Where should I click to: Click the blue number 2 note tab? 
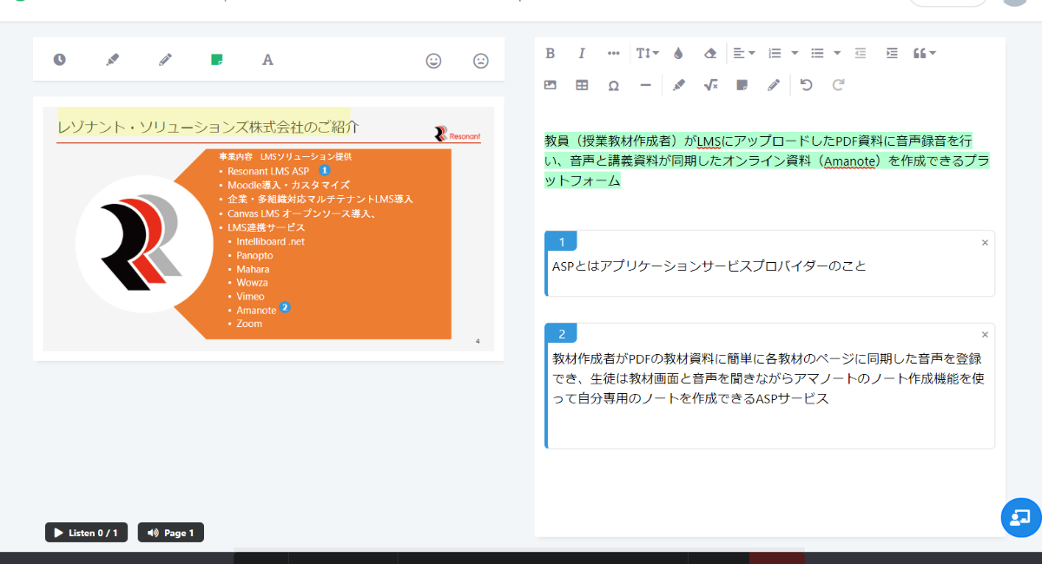pos(562,334)
